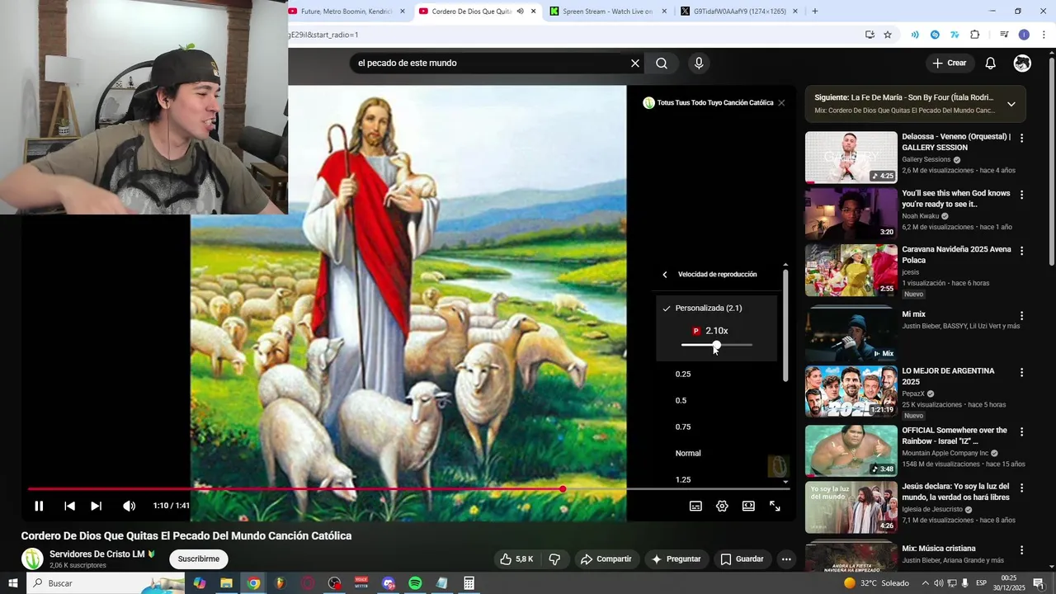Search by voice microphone icon

click(699, 64)
